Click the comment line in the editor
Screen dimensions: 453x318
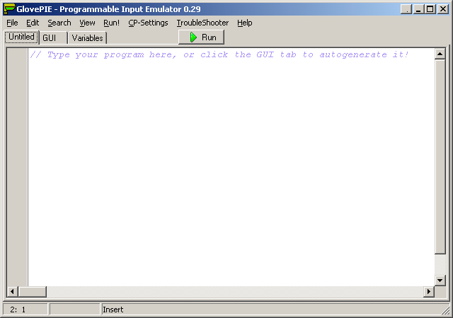click(x=219, y=54)
